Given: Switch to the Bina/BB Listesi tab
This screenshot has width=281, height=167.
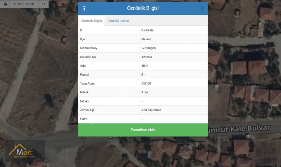Looking at the screenshot, I should [118, 21].
